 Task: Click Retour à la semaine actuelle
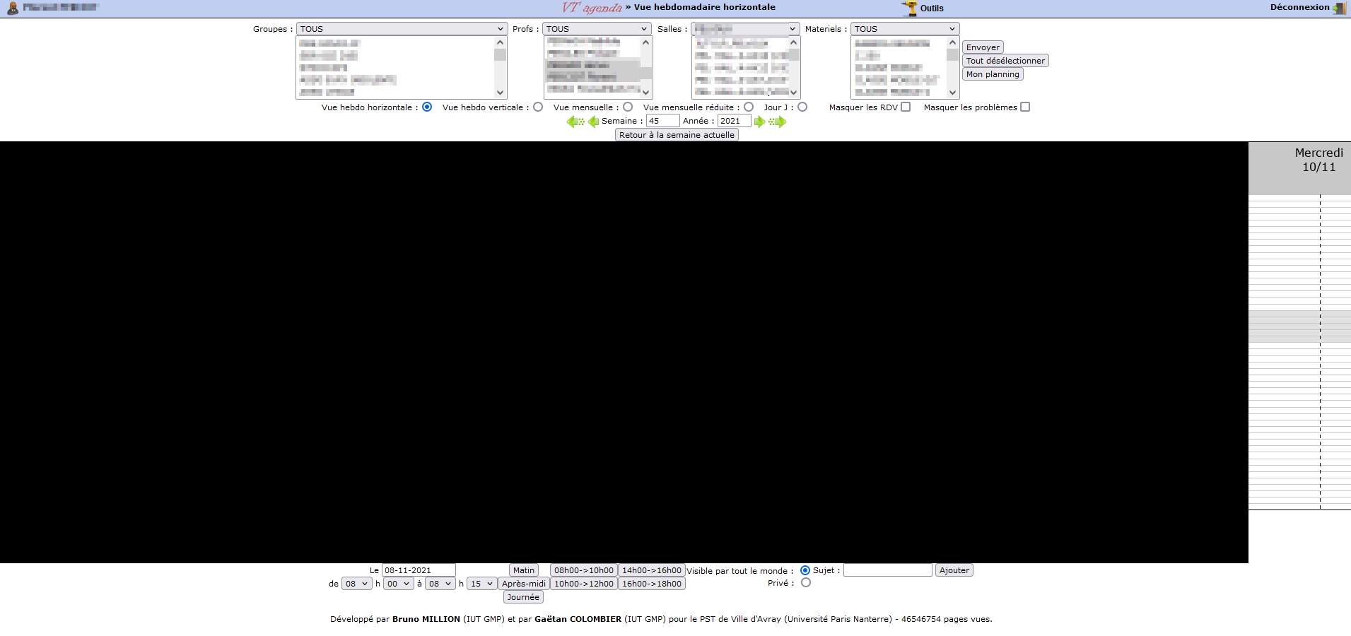pyautogui.click(x=677, y=135)
